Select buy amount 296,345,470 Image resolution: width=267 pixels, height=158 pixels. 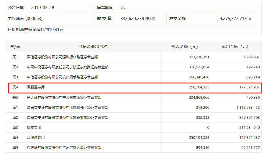point(199,77)
